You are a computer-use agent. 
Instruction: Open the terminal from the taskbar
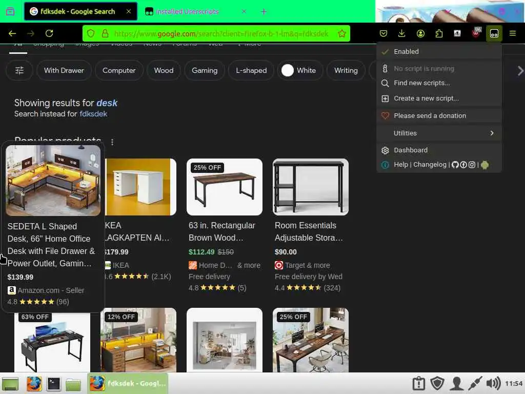click(x=53, y=384)
